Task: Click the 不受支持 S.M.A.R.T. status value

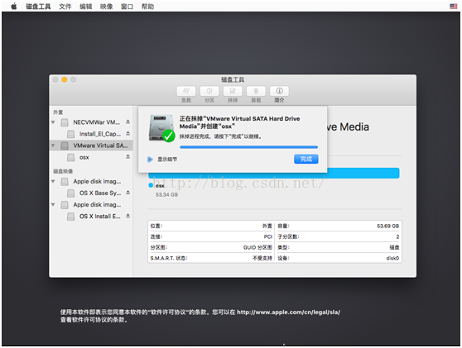Action: coord(262,258)
